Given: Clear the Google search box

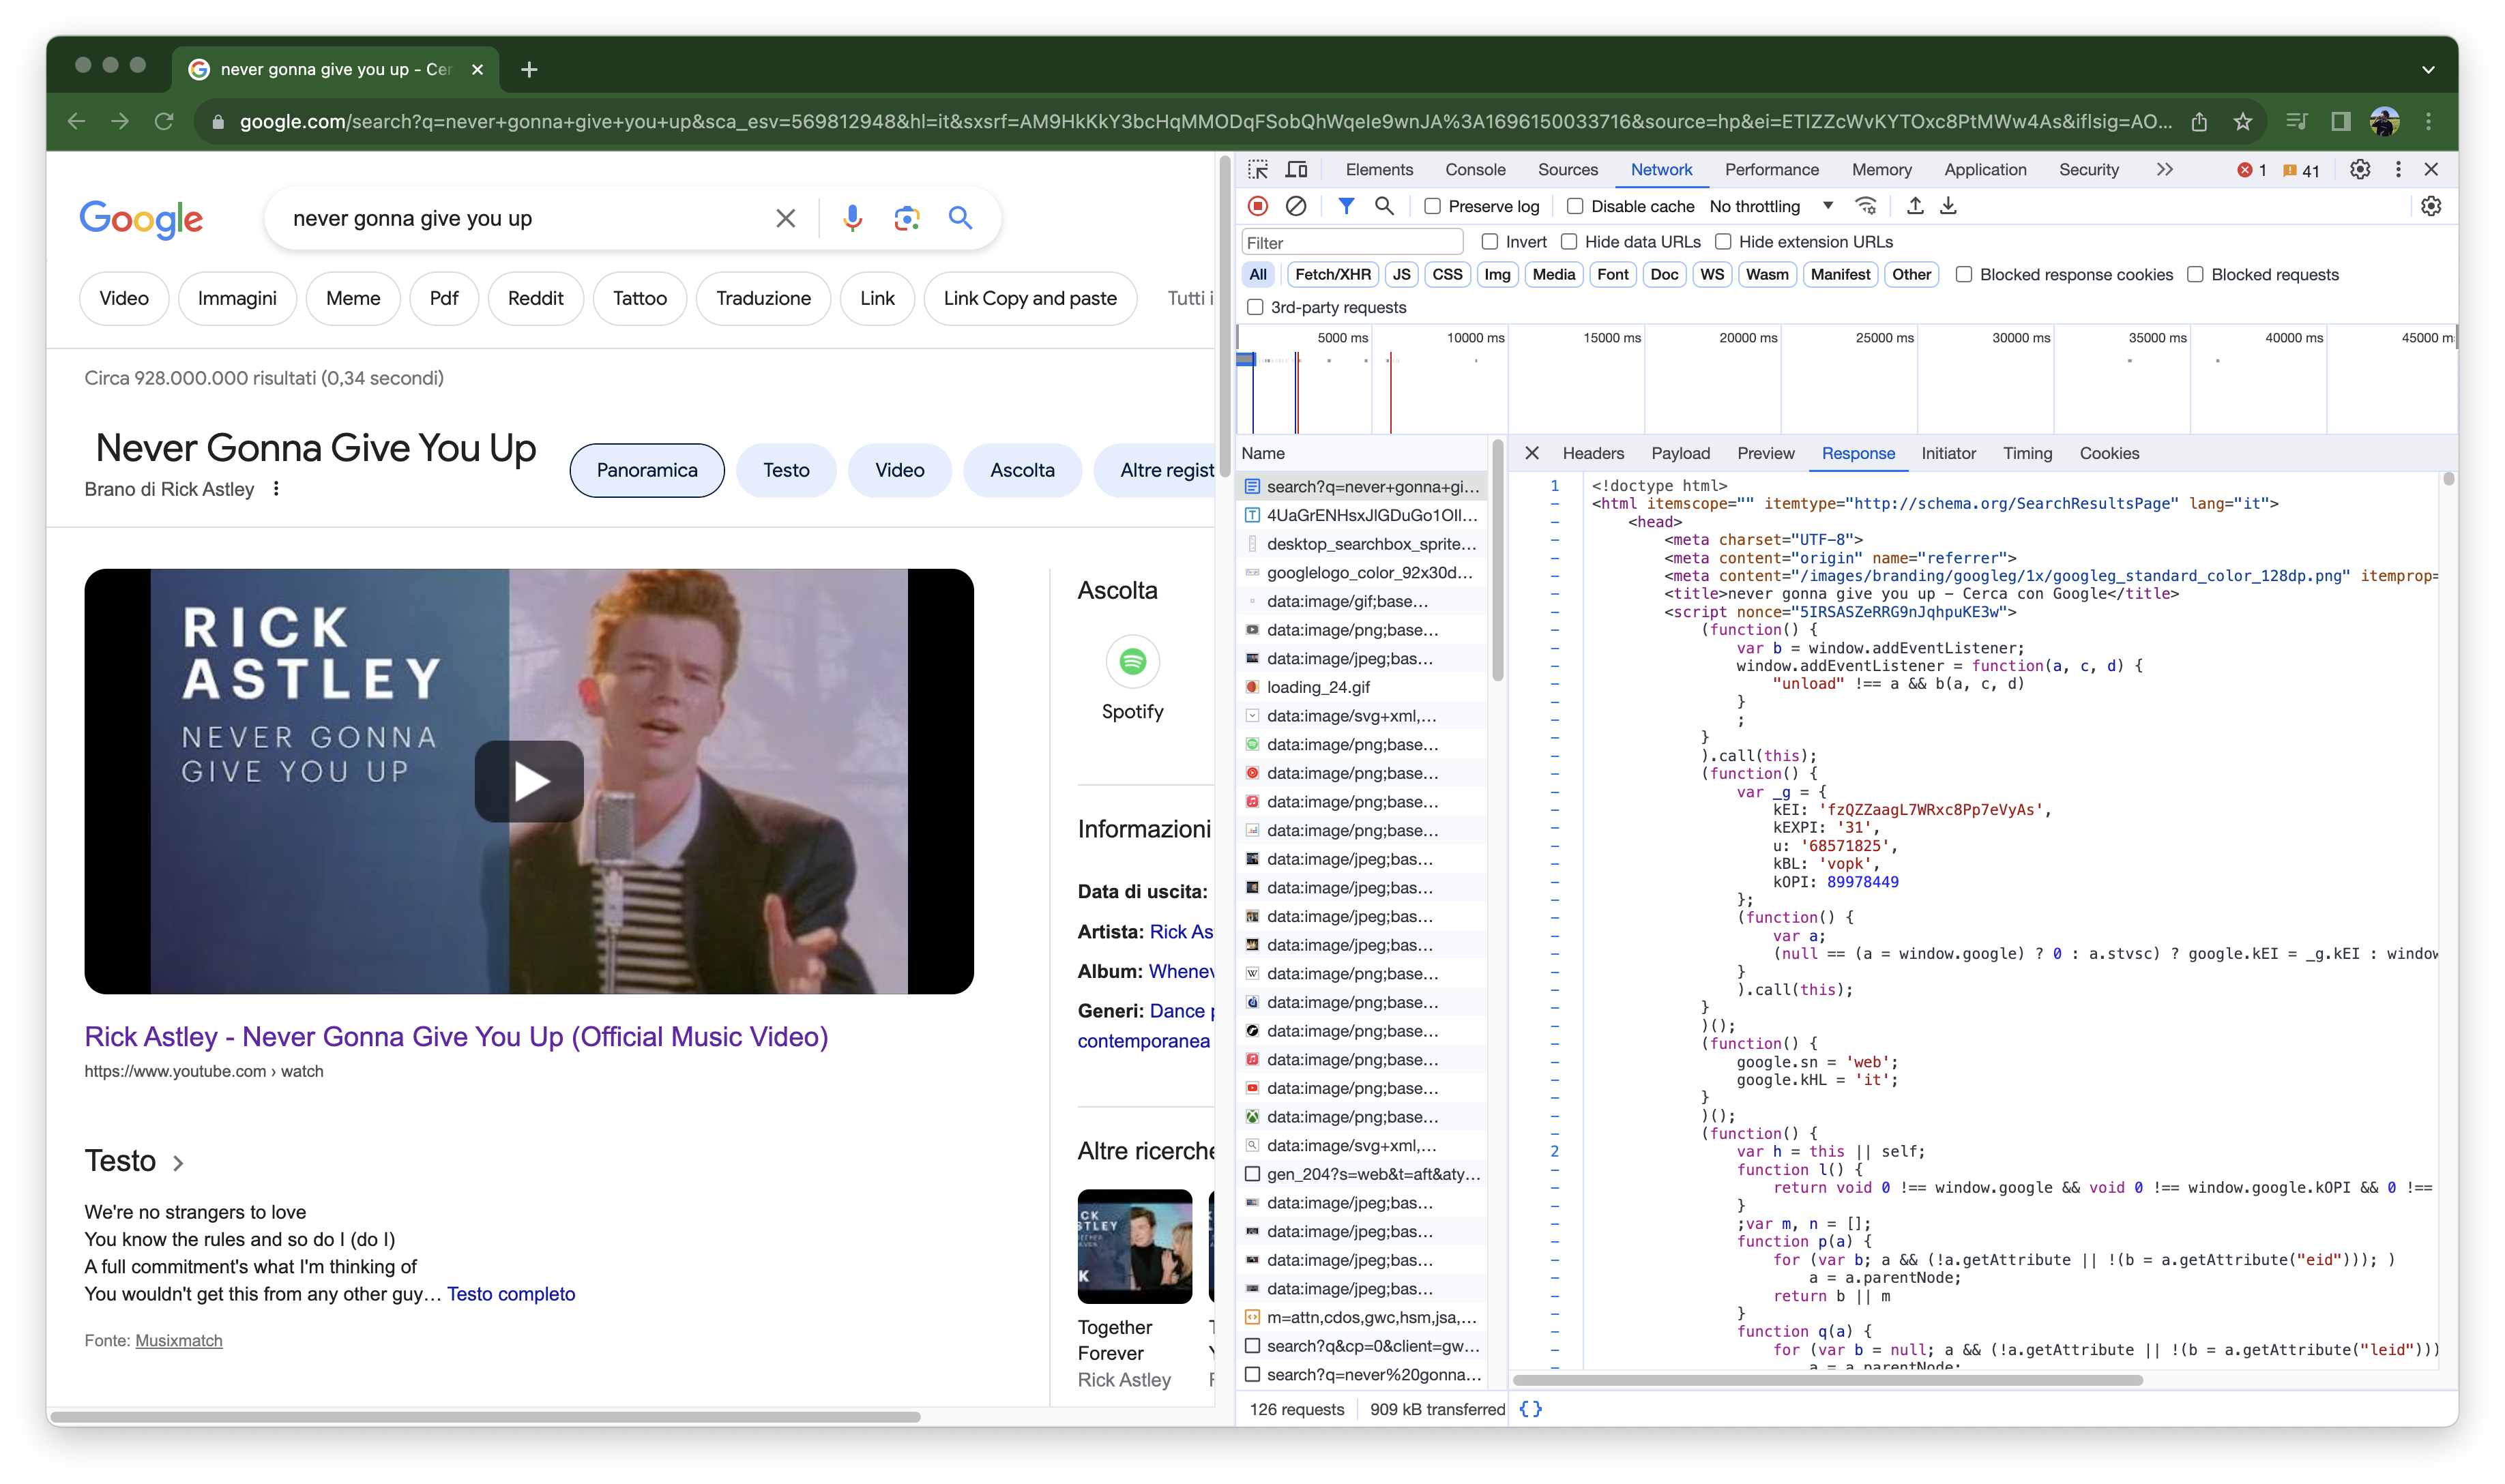Looking at the screenshot, I should [x=786, y=218].
